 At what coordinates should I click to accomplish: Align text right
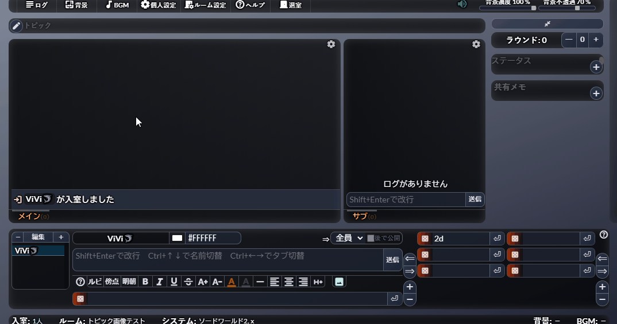point(303,282)
